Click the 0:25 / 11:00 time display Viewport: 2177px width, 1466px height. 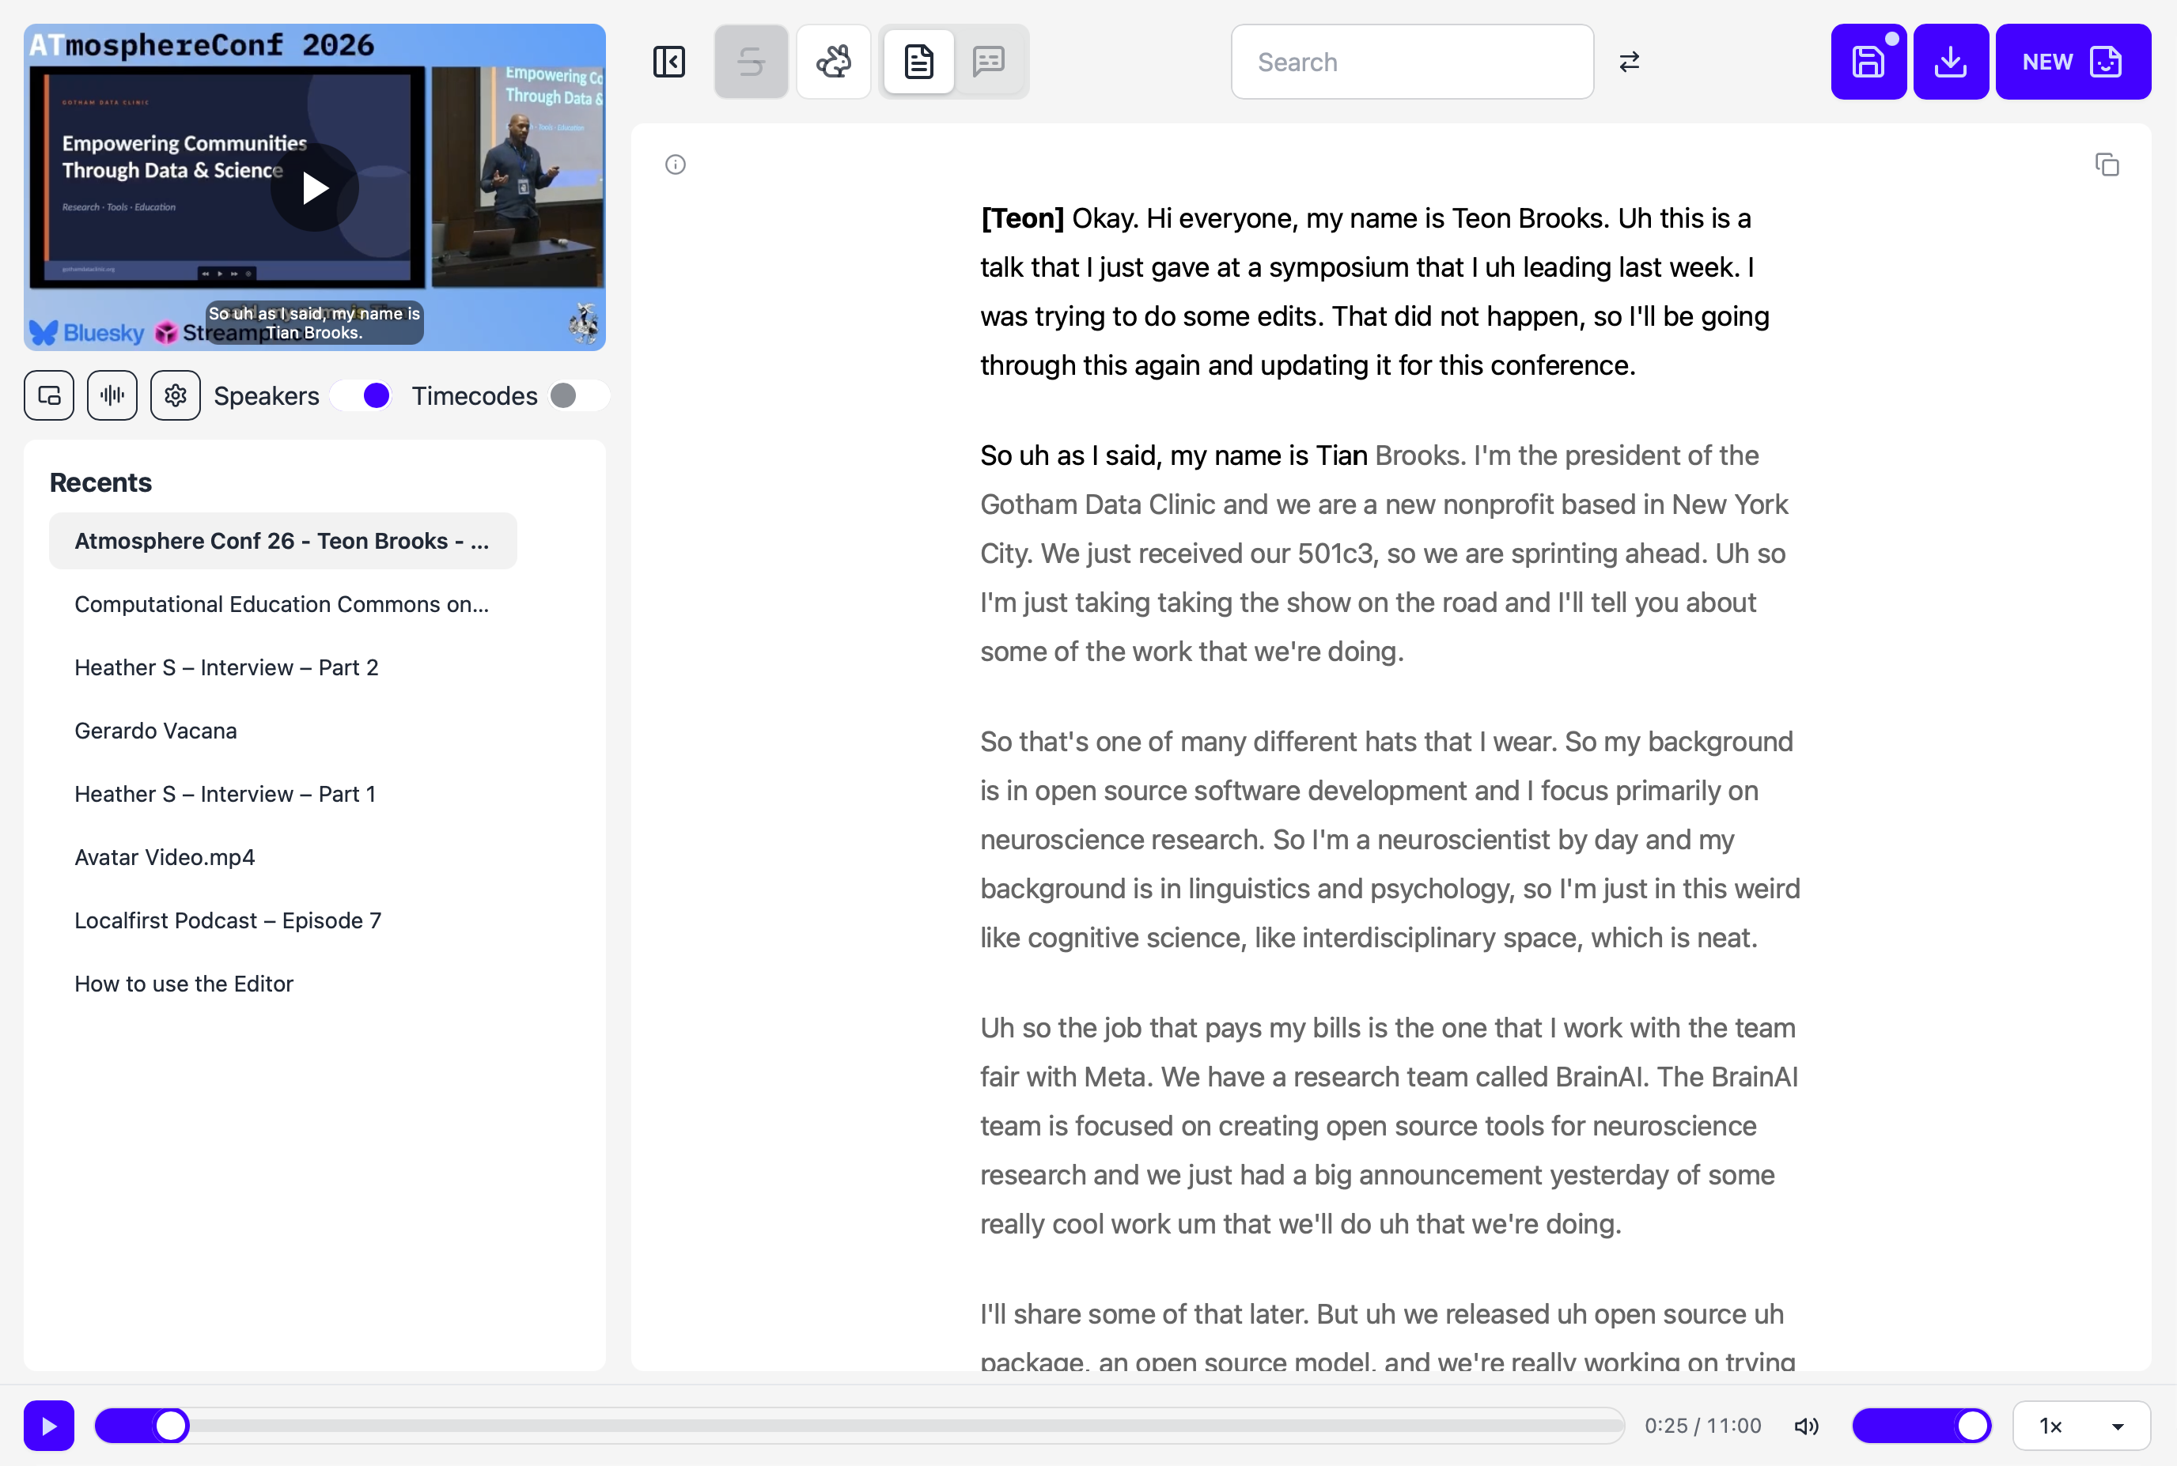pyautogui.click(x=1703, y=1426)
